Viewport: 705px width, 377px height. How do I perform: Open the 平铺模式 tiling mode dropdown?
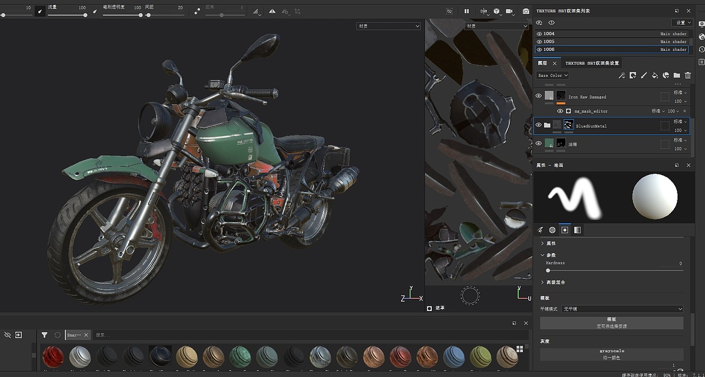pos(622,309)
